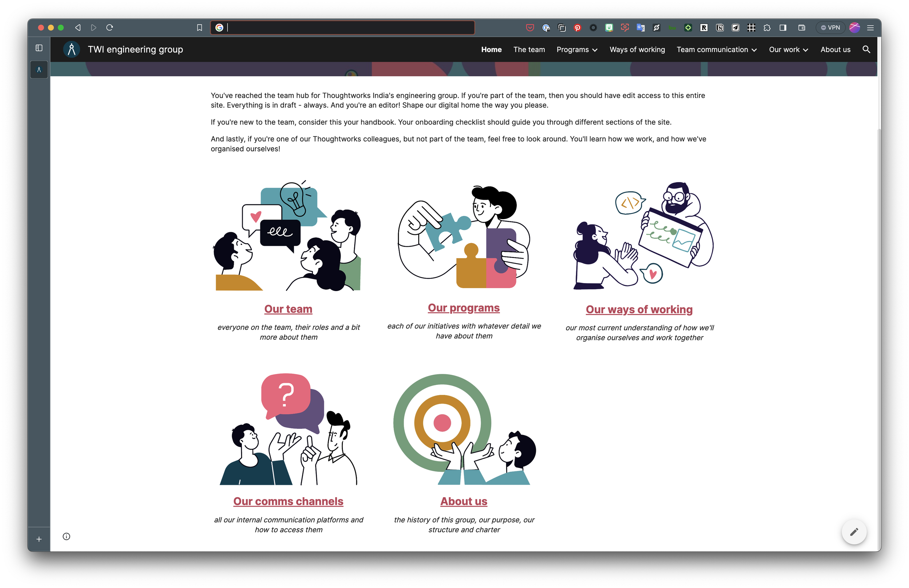Click the About us heading link
Screen dimensions: 909x588
click(464, 501)
